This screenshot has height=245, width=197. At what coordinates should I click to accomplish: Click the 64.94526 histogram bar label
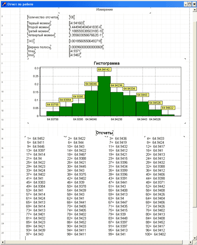pyautogui.click(x=155, y=103)
